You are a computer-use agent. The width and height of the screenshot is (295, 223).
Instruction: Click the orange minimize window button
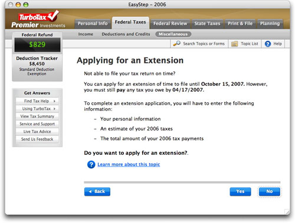[18, 5]
